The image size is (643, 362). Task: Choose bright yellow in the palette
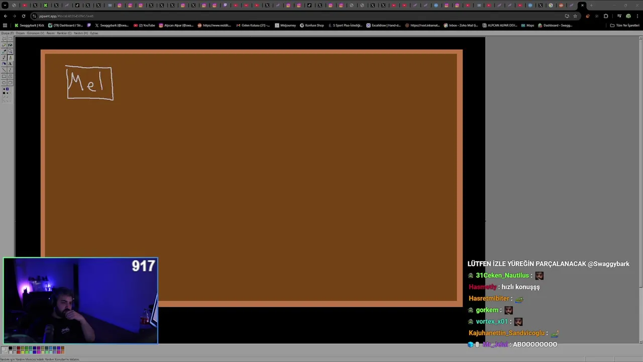22,352
